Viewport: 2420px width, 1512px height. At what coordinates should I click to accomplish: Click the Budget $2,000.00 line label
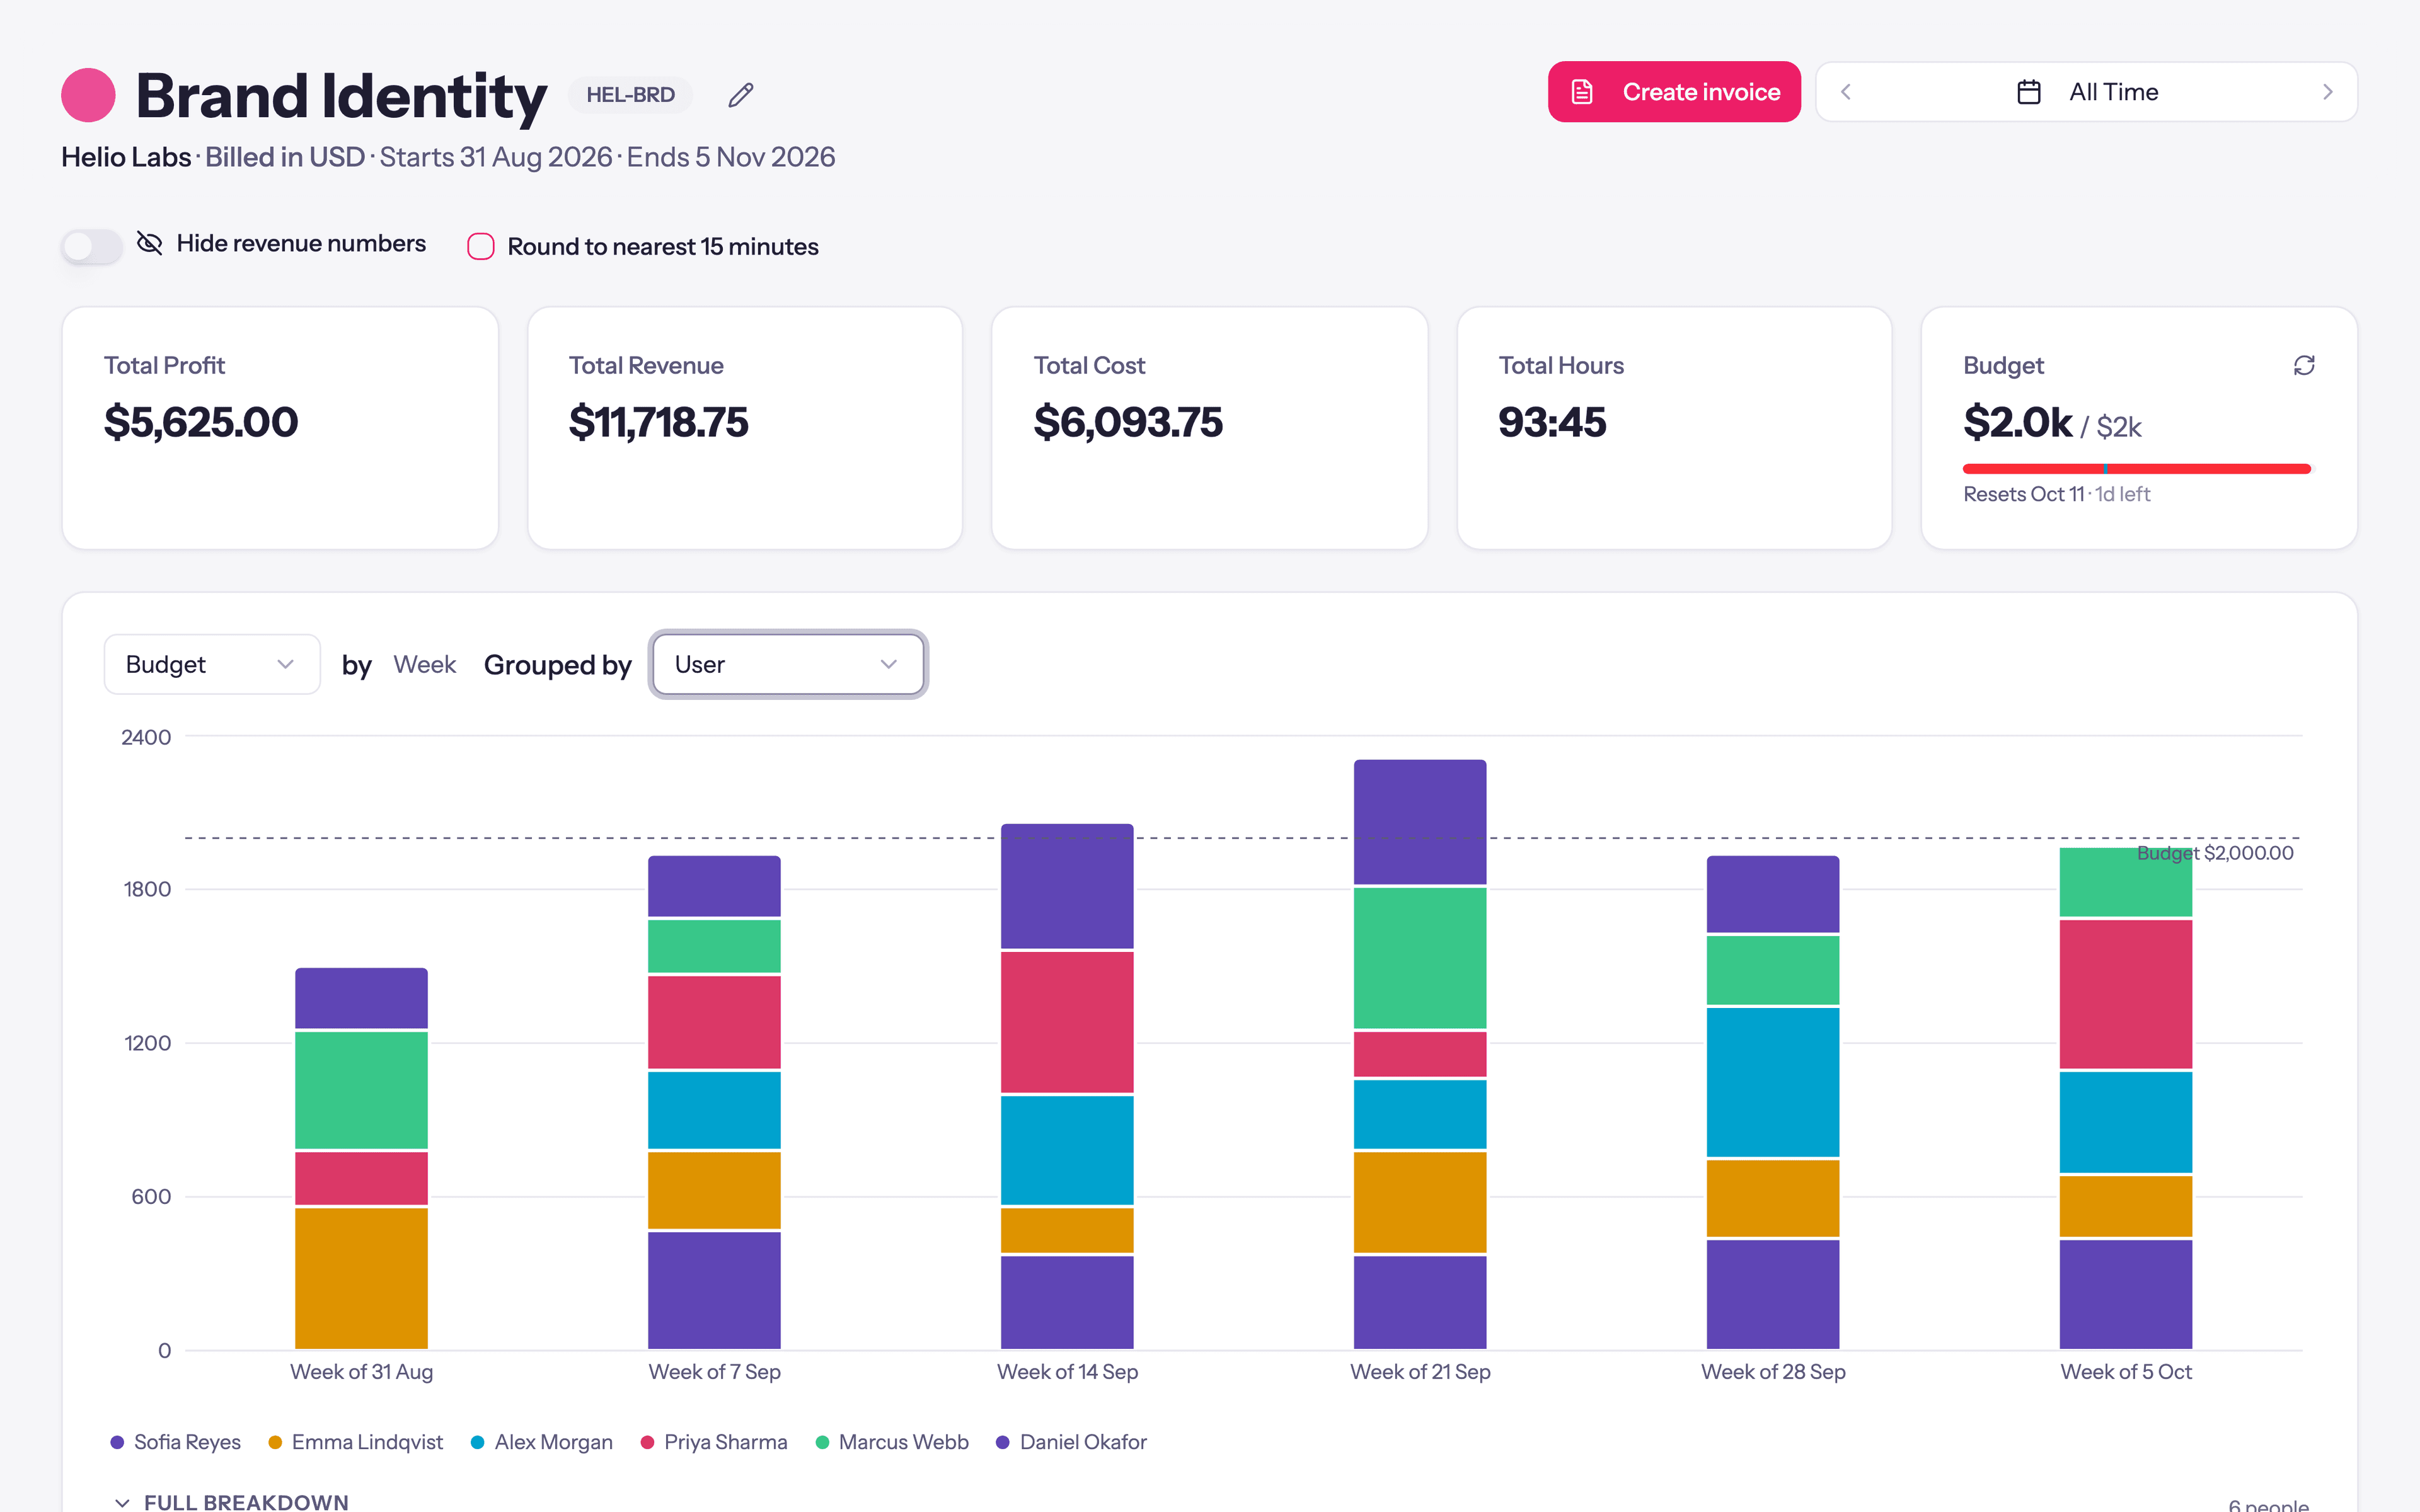coord(2215,853)
